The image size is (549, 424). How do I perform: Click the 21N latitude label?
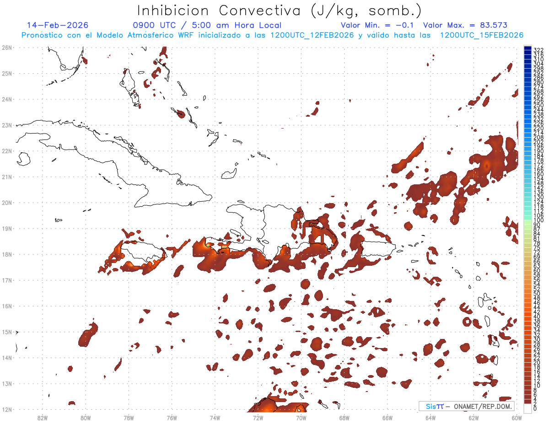(x=7, y=177)
